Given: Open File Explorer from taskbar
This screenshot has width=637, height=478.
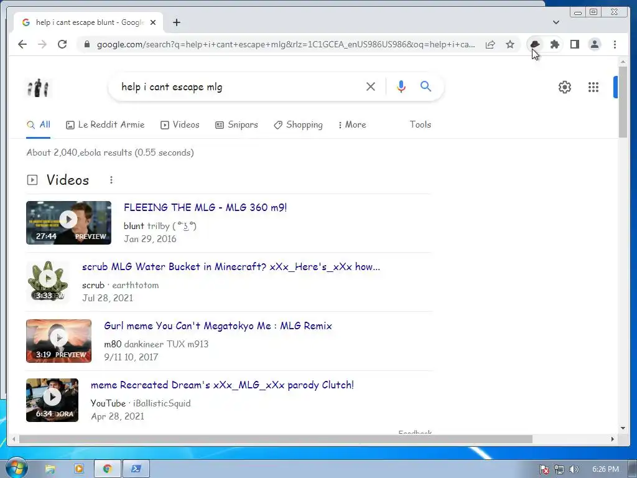Looking at the screenshot, I should (x=50, y=469).
